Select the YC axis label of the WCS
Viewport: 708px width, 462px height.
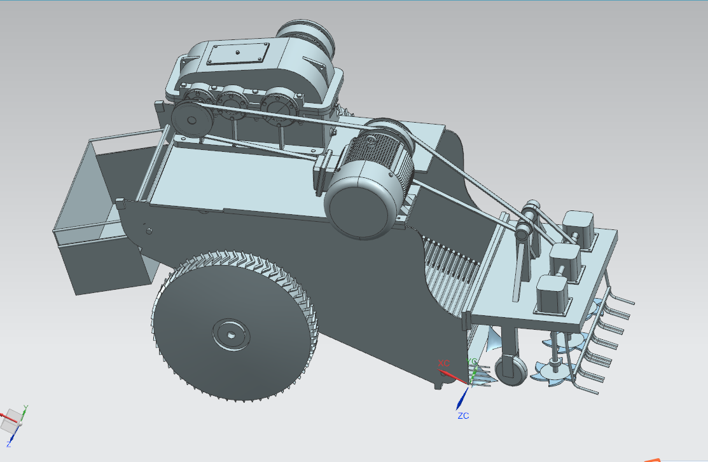(x=471, y=362)
